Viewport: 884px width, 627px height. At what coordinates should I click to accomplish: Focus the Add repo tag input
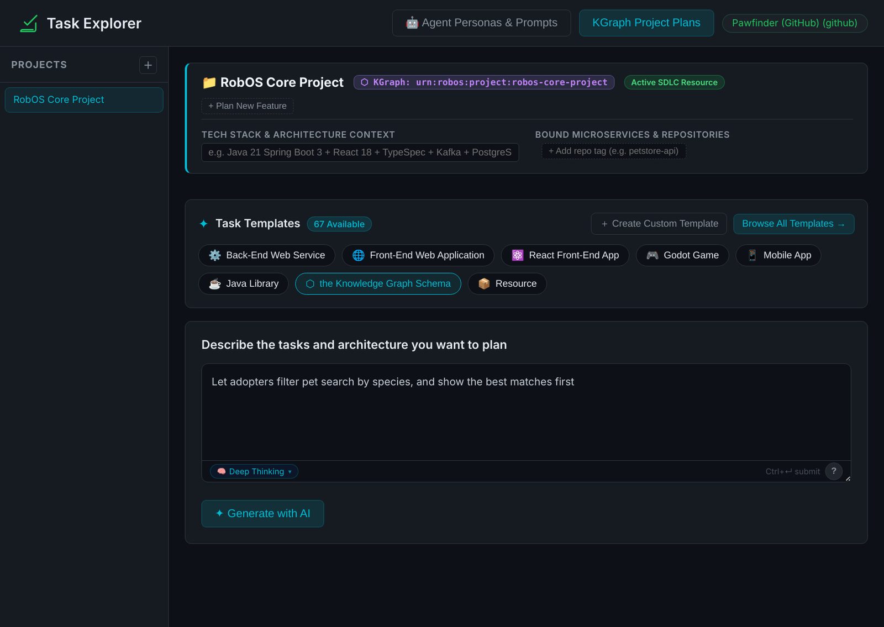click(x=614, y=151)
